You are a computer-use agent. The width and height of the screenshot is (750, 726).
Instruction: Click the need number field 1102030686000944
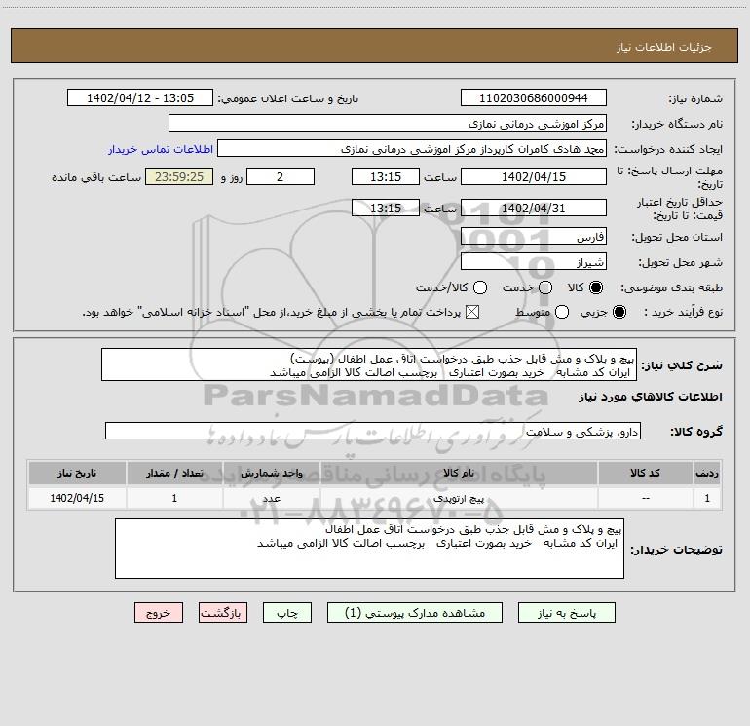[x=534, y=97]
